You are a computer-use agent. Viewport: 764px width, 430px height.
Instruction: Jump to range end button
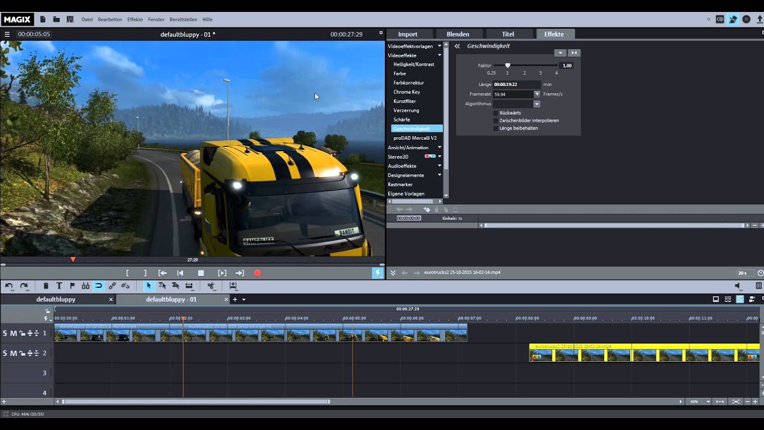pyautogui.click(x=239, y=273)
